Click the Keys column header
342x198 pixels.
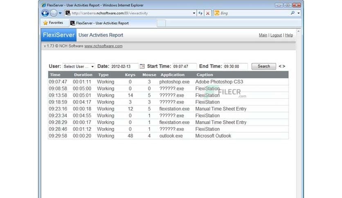coord(130,74)
